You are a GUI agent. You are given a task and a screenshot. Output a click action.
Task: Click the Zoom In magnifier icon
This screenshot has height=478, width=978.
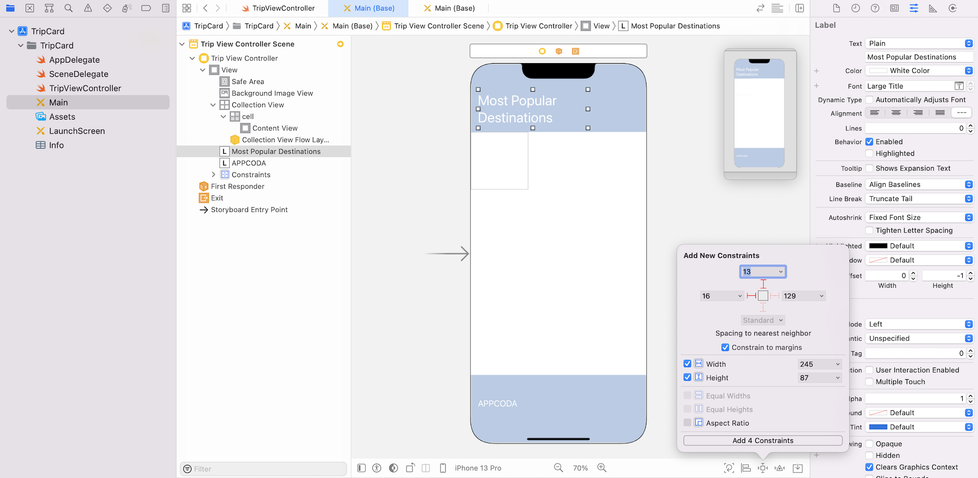(x=602, y=468)
